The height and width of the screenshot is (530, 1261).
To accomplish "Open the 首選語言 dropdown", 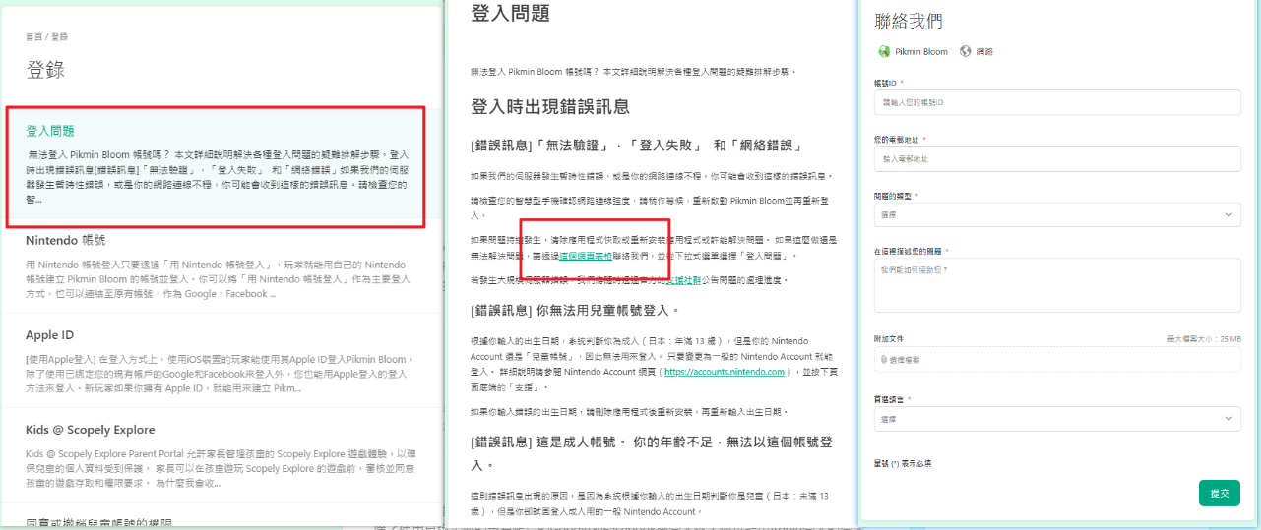I will pos(1056,419).
